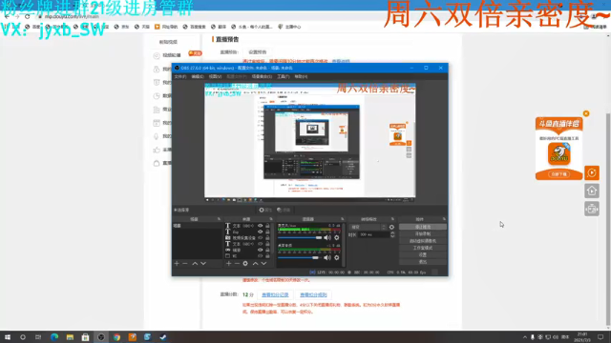
Task: Refresh the browser page
Action: 28,17
